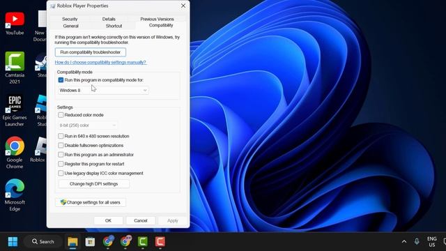Switch to the Shortcut tab
The height and width of the screenshot is (251, 446).
pyautogui.click(x=114, y=26)
